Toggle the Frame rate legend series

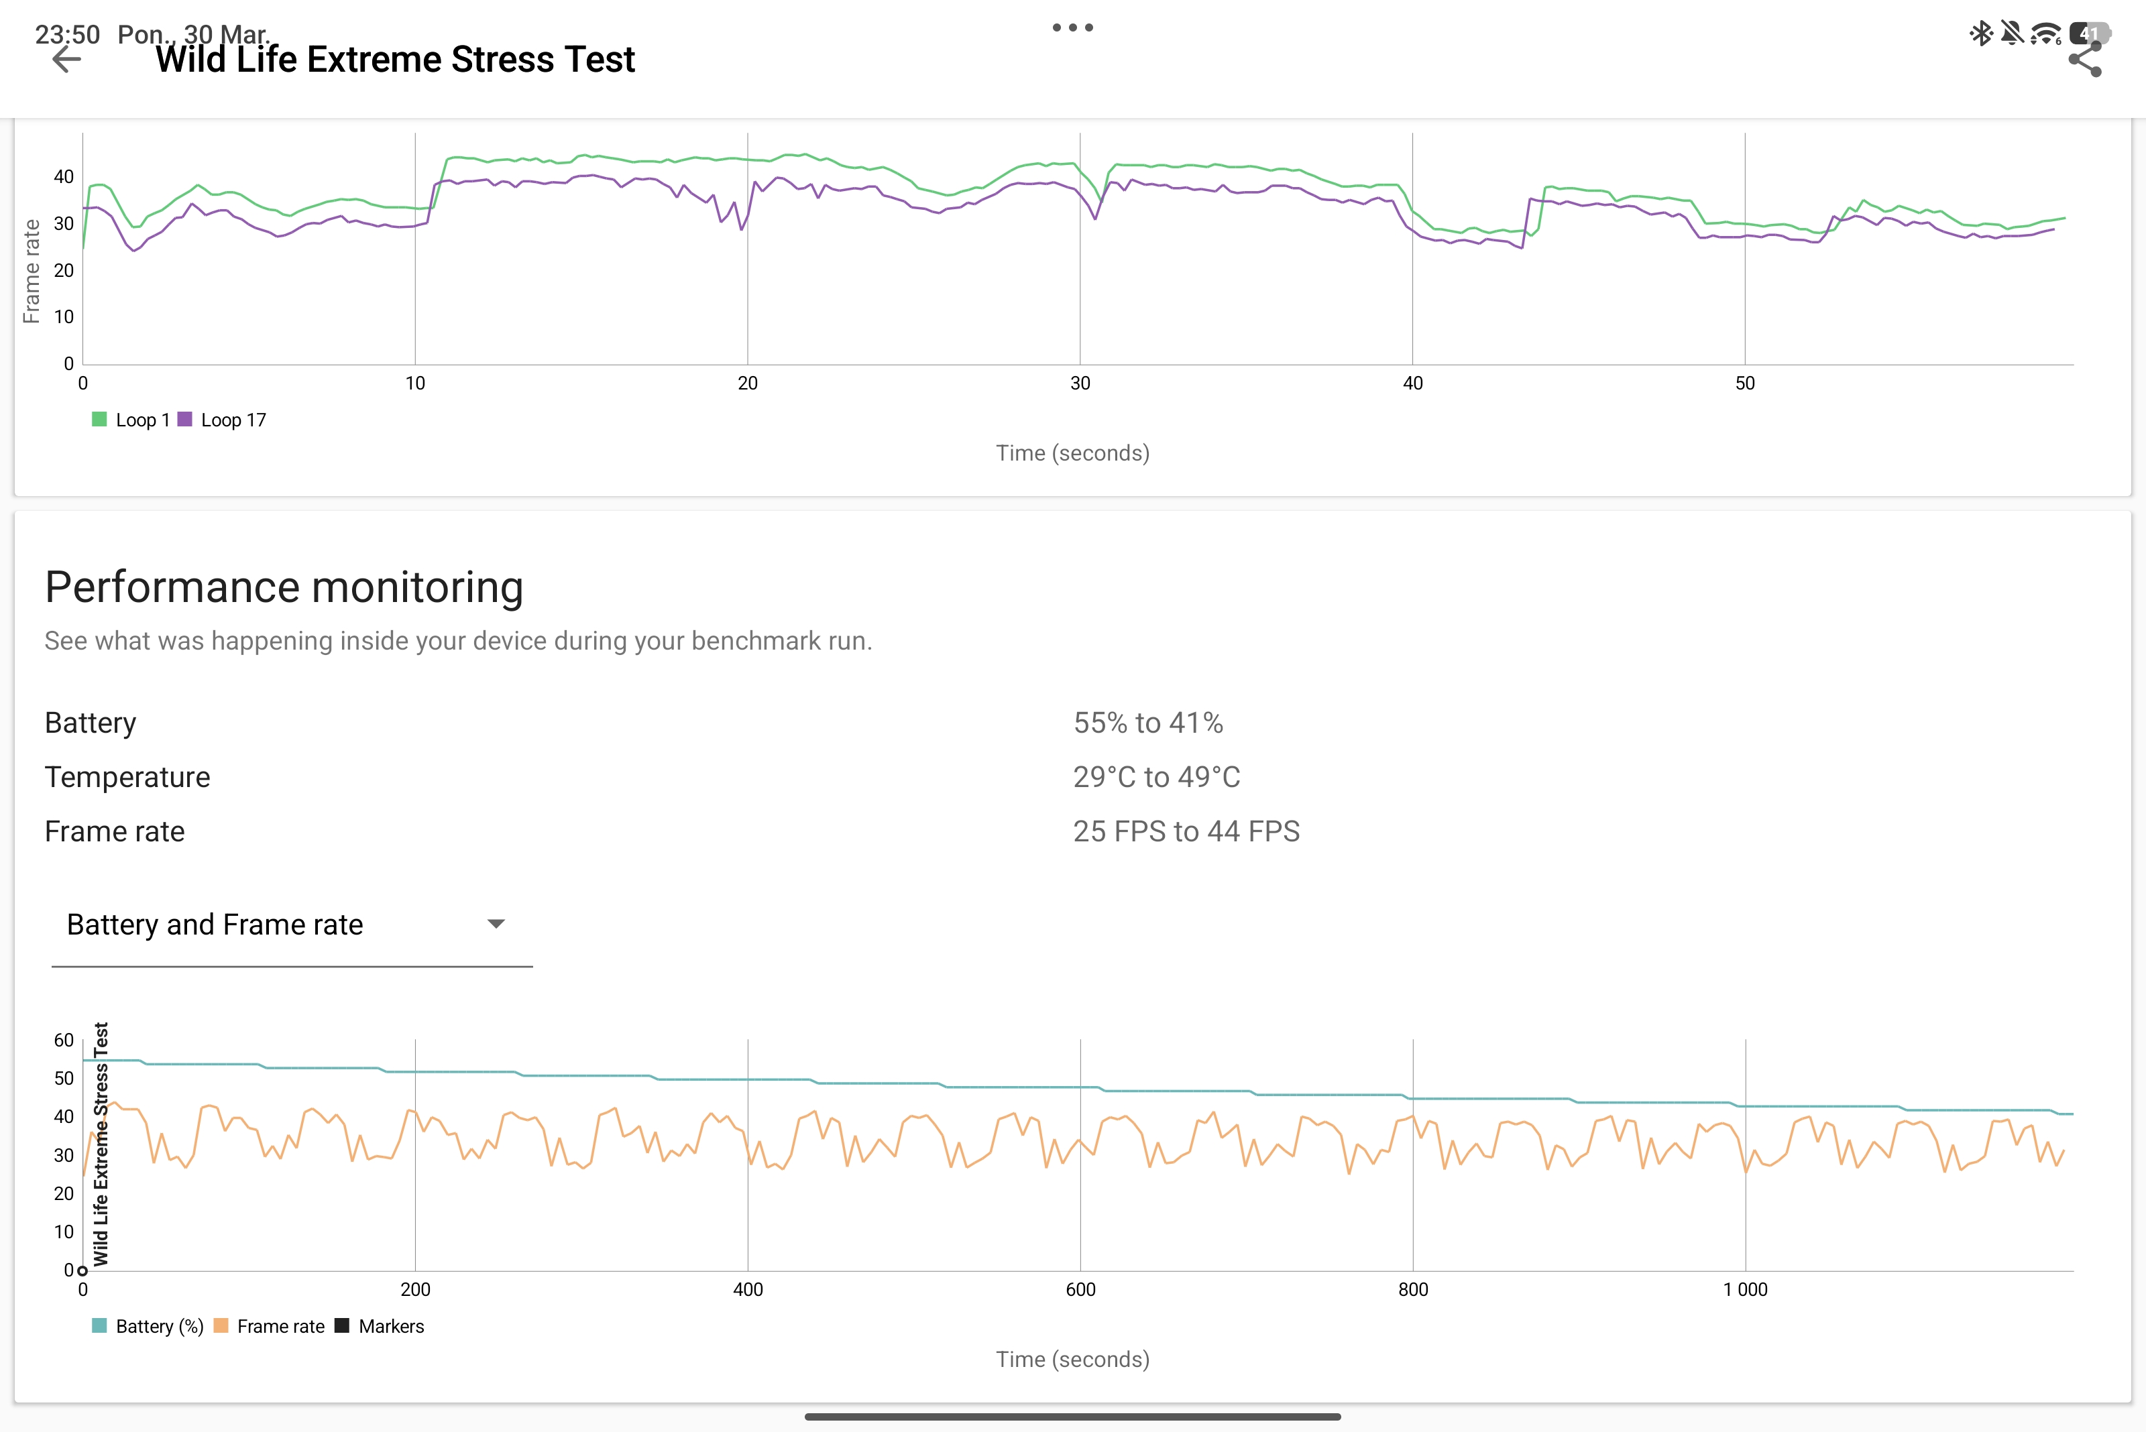tap(280, 1326)
